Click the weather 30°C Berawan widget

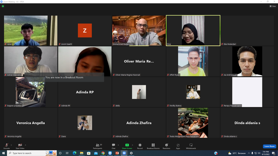(237, 153)
